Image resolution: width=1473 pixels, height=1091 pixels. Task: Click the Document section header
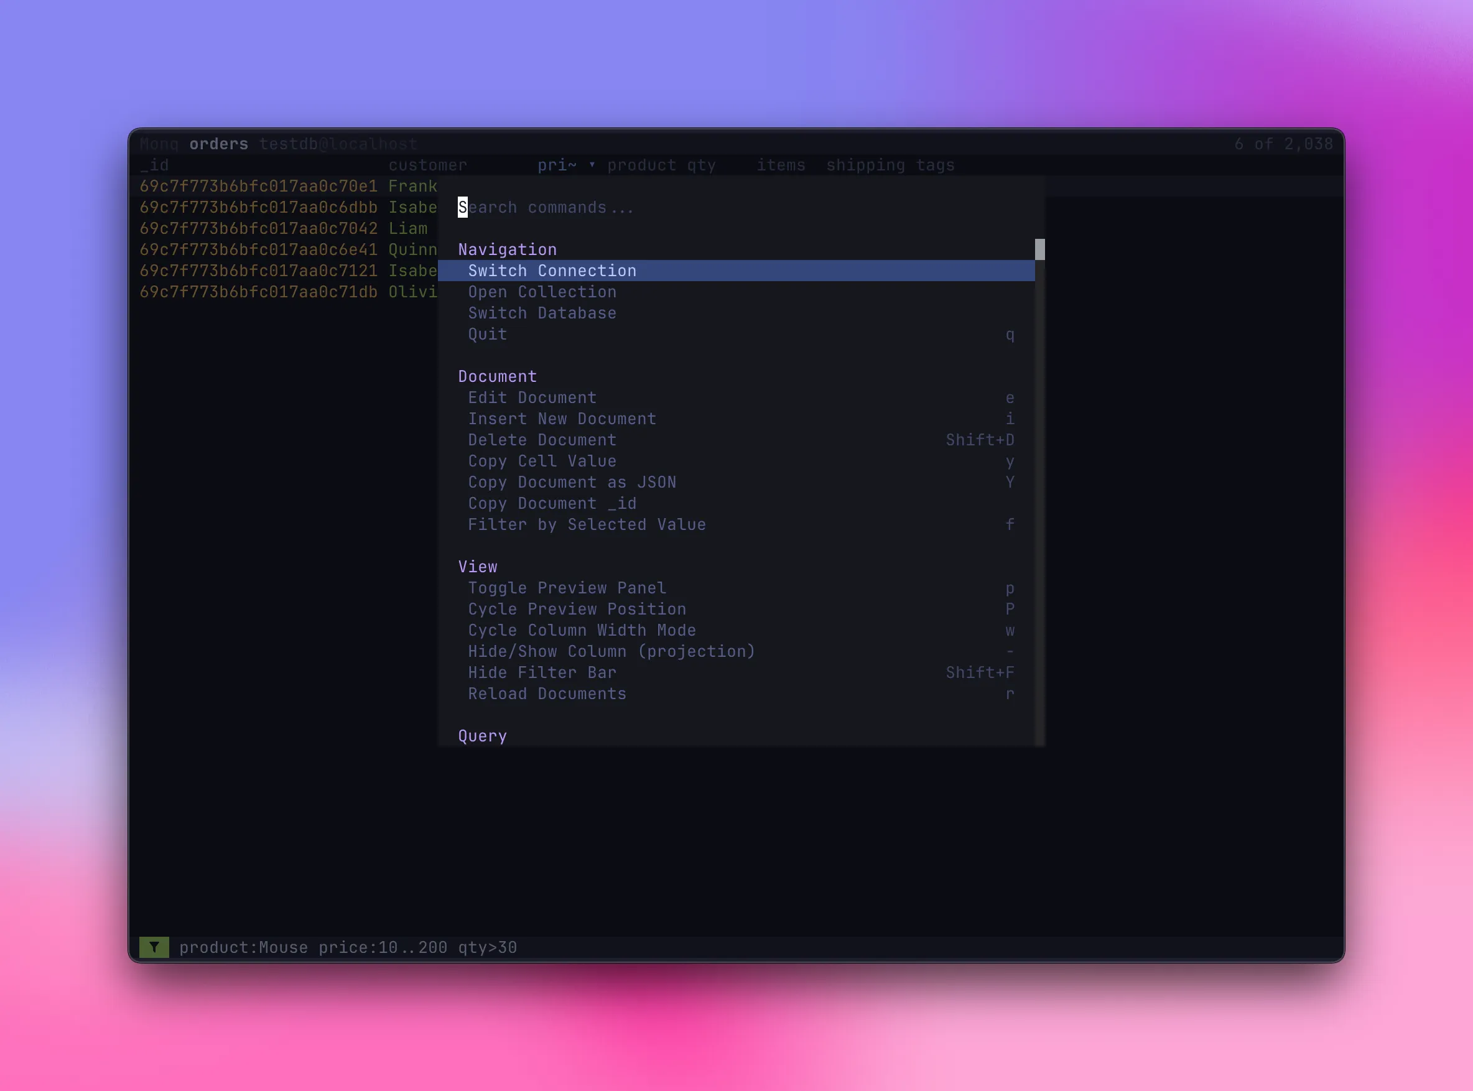498,376
